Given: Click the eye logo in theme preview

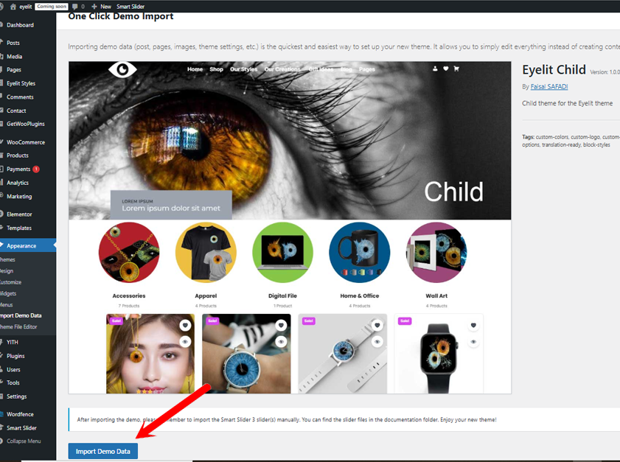Looking at the screenshot, I should 122,69.
